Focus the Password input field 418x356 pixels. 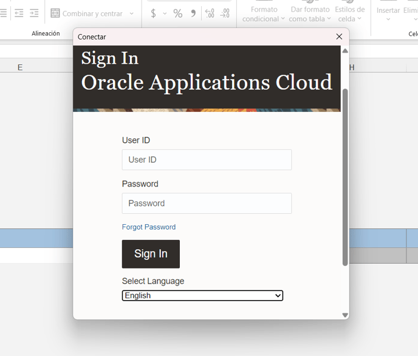coord(207,204)
